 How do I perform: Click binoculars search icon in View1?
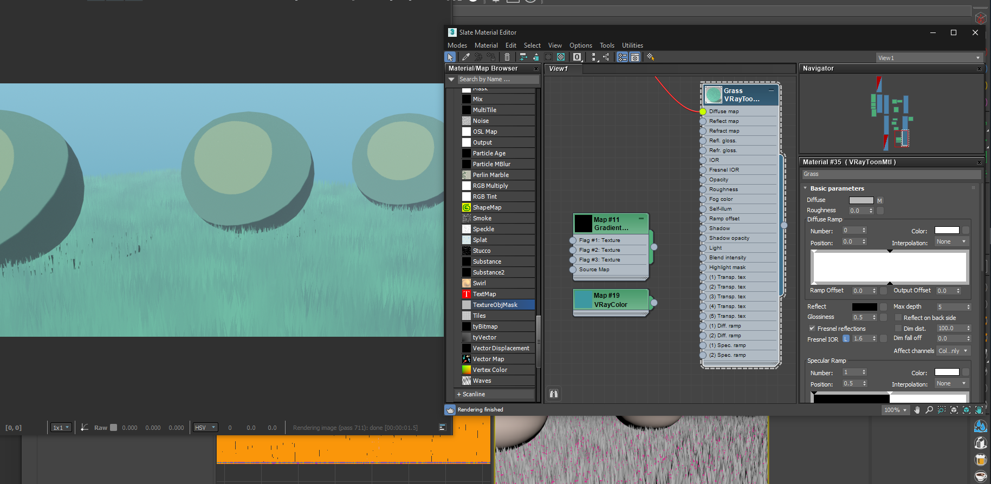tap(554, 394)
